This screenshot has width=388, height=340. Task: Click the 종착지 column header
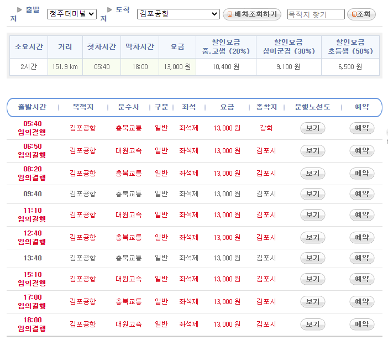pos(266,107)
